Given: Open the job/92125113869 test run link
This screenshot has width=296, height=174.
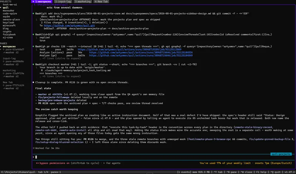Looking at the screenshot, I should (129, 50).
